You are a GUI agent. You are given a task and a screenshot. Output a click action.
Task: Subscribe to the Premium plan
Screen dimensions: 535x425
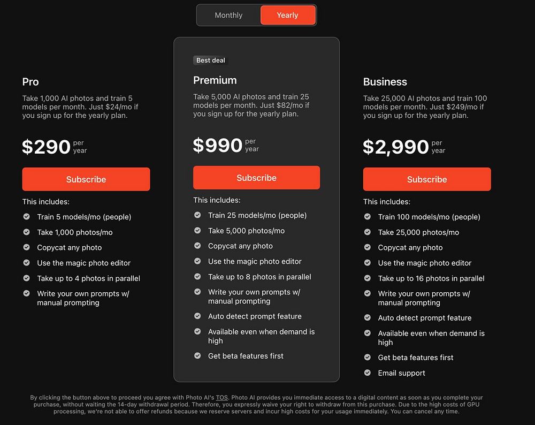coord(257,178)
